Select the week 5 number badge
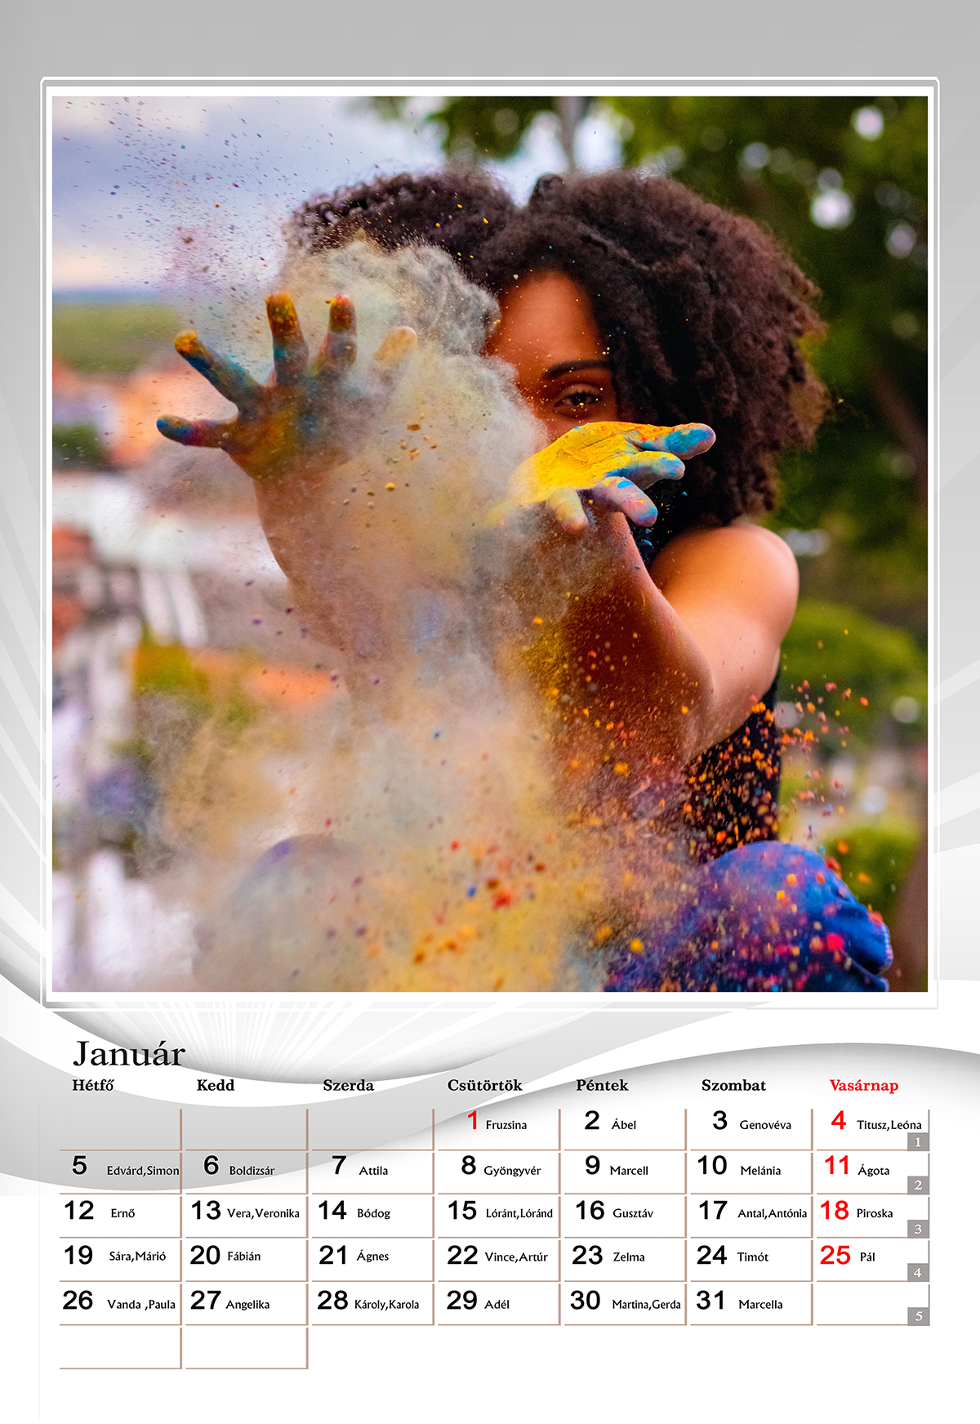This screenshot has height=1424, width=980. [918, 1316]
